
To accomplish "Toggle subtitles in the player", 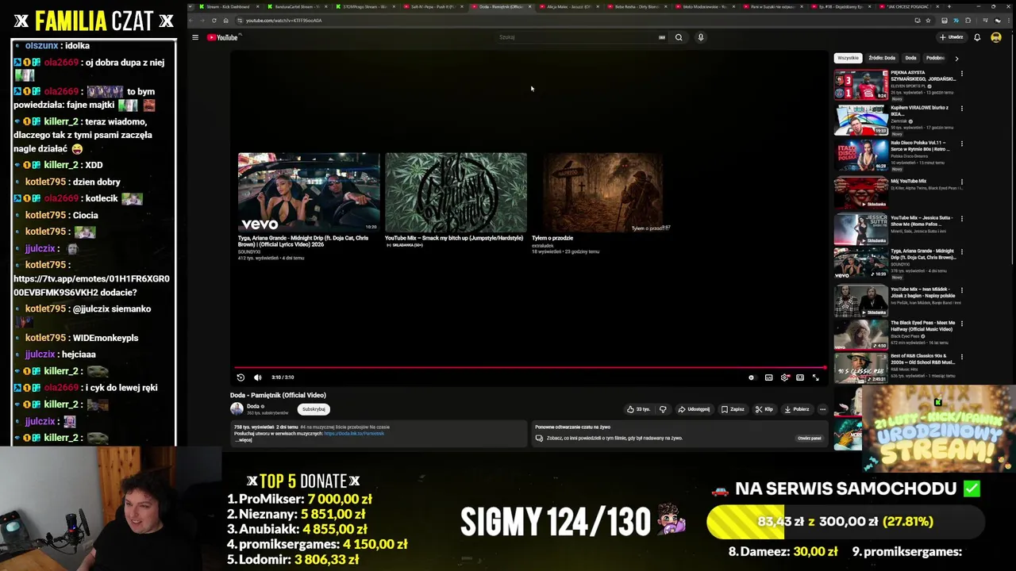I will 768,377.
